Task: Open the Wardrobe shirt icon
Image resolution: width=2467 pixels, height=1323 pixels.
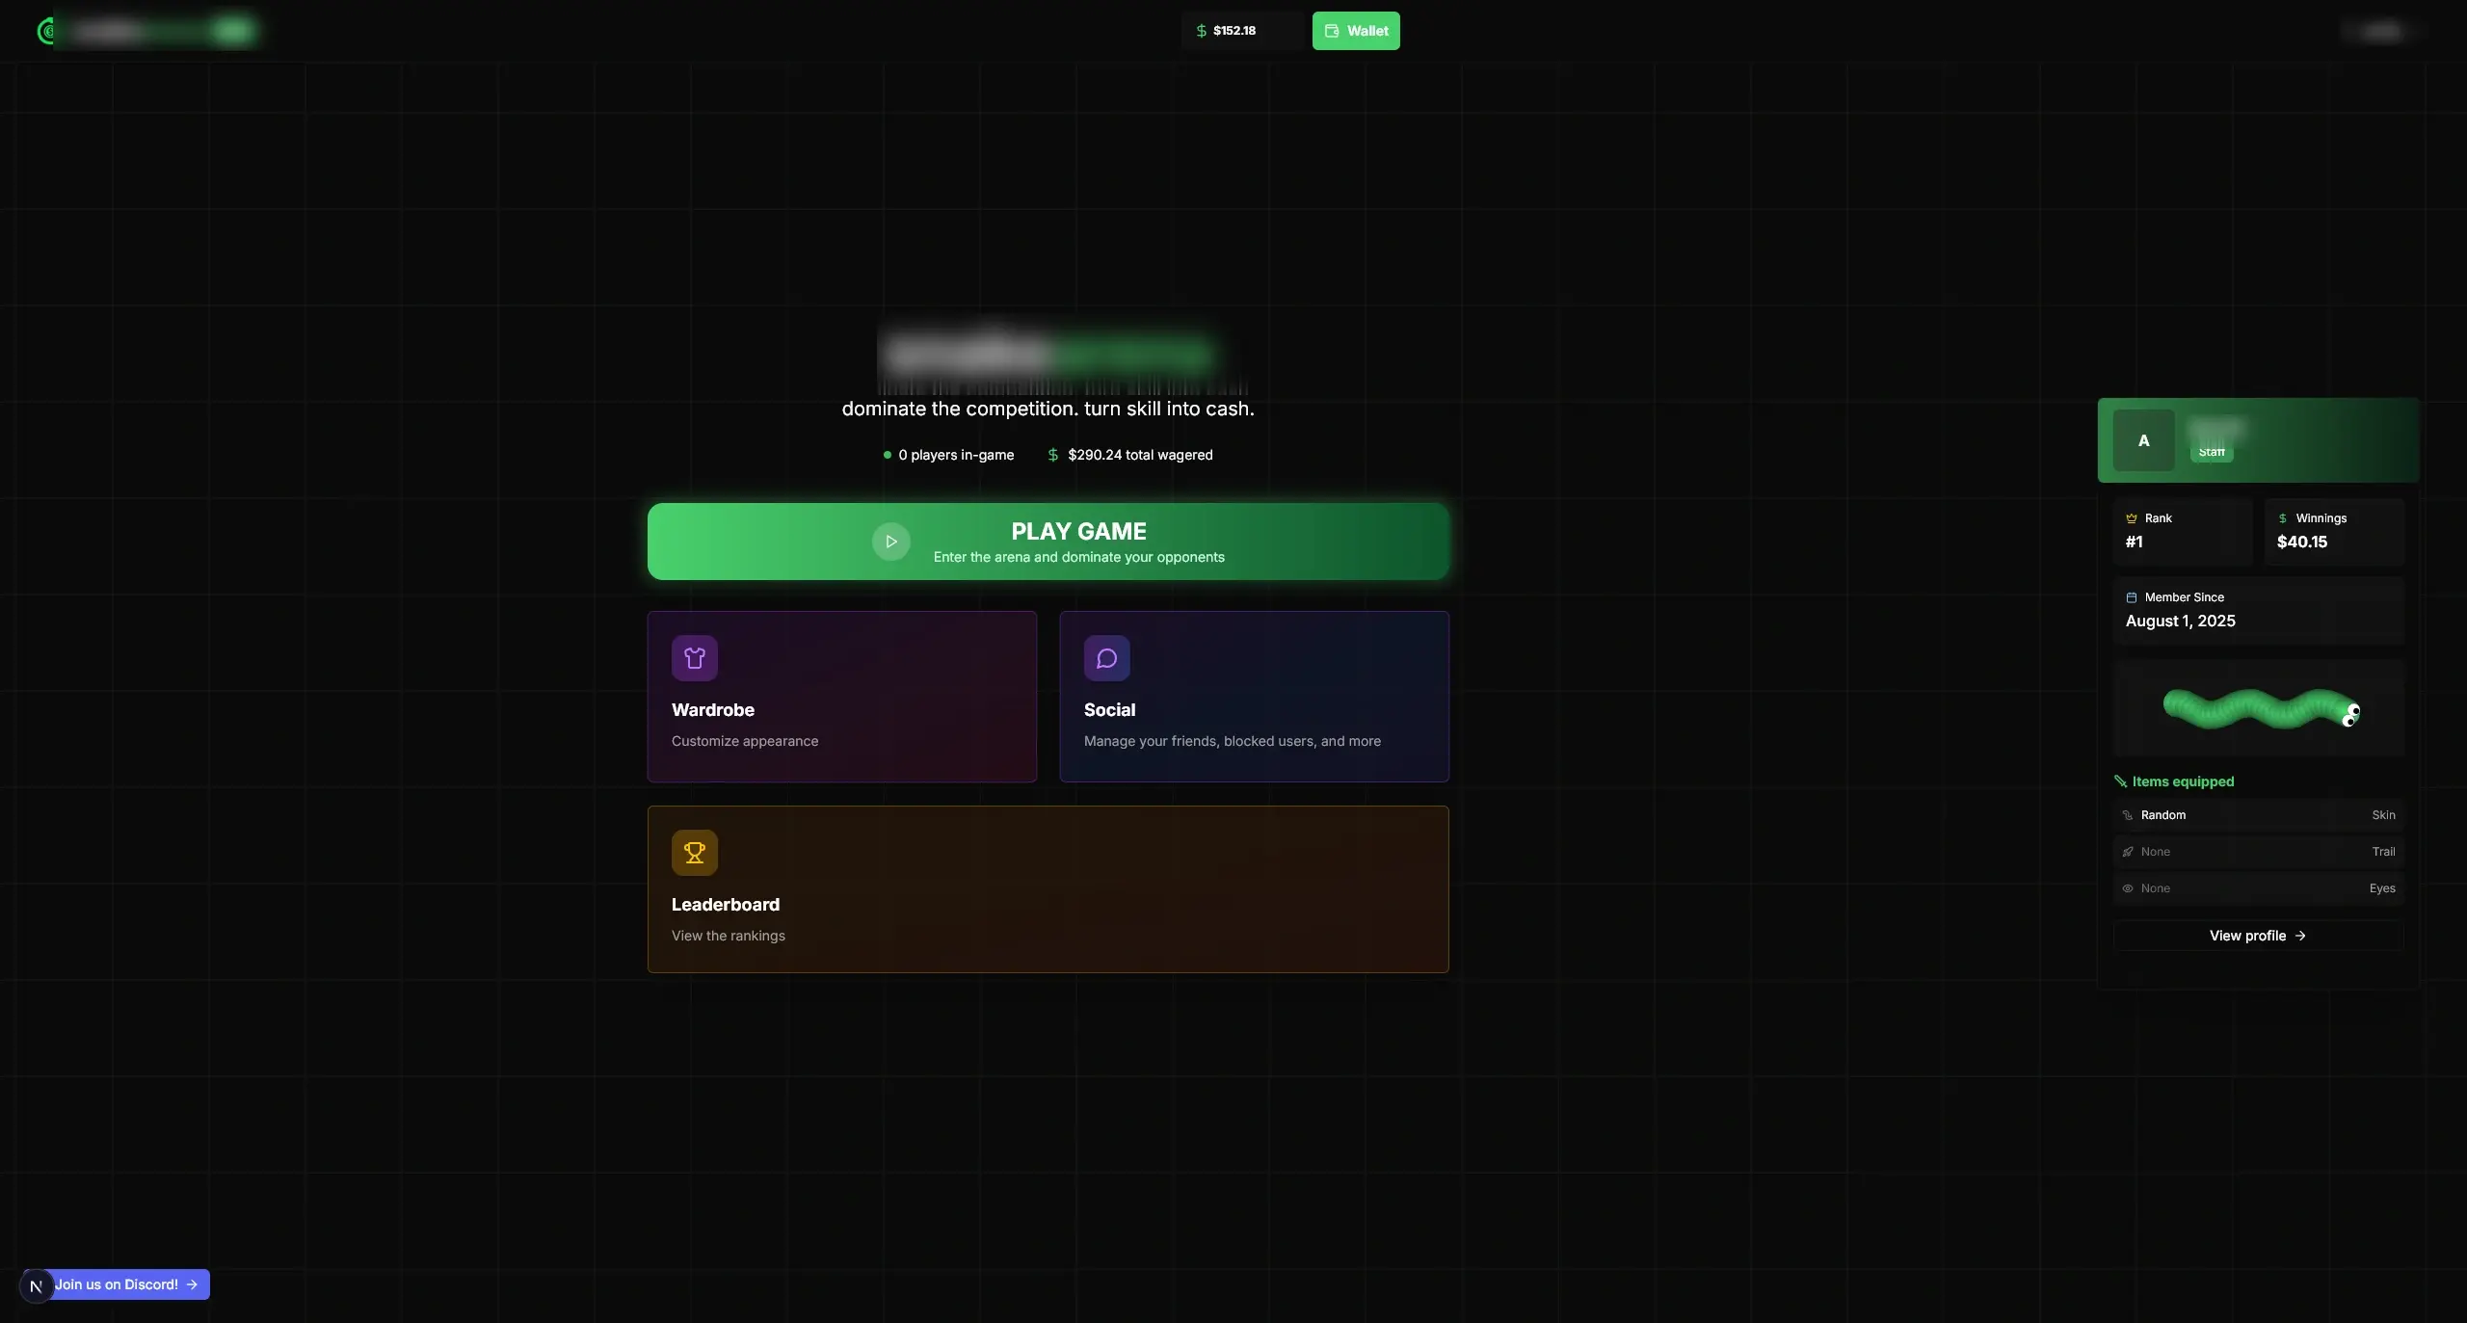Action: point(695,658)
